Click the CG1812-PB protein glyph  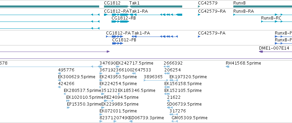[x=118, y=43]
